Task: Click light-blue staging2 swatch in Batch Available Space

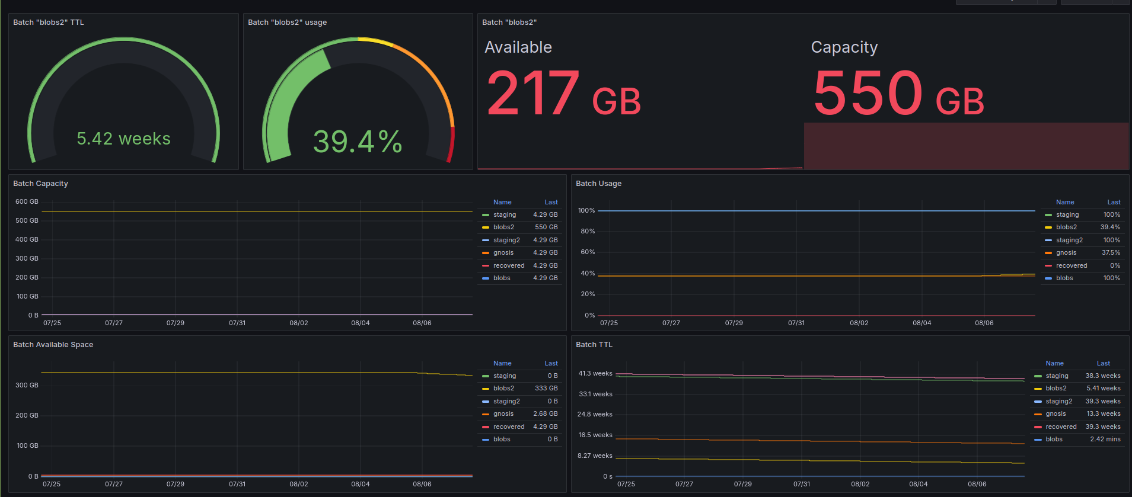Action: click(486, 402)
